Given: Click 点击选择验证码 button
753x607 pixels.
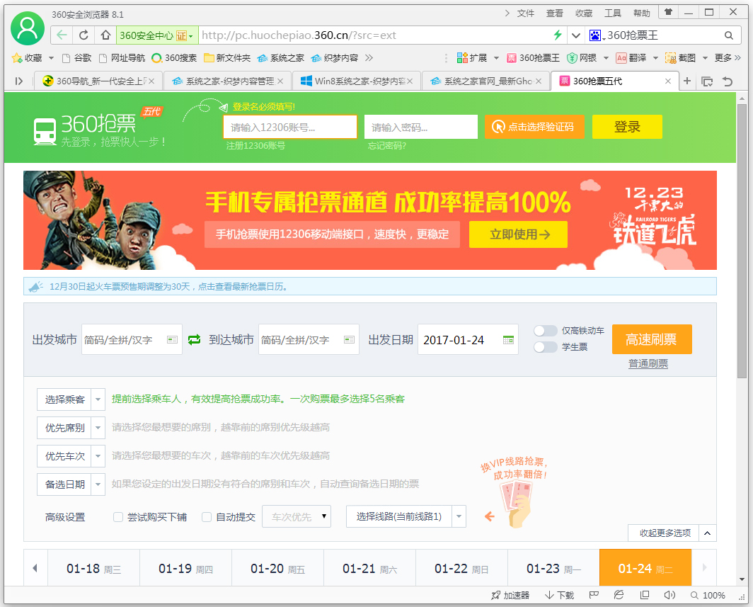Looking at the screenshot, I should [534, 127].
